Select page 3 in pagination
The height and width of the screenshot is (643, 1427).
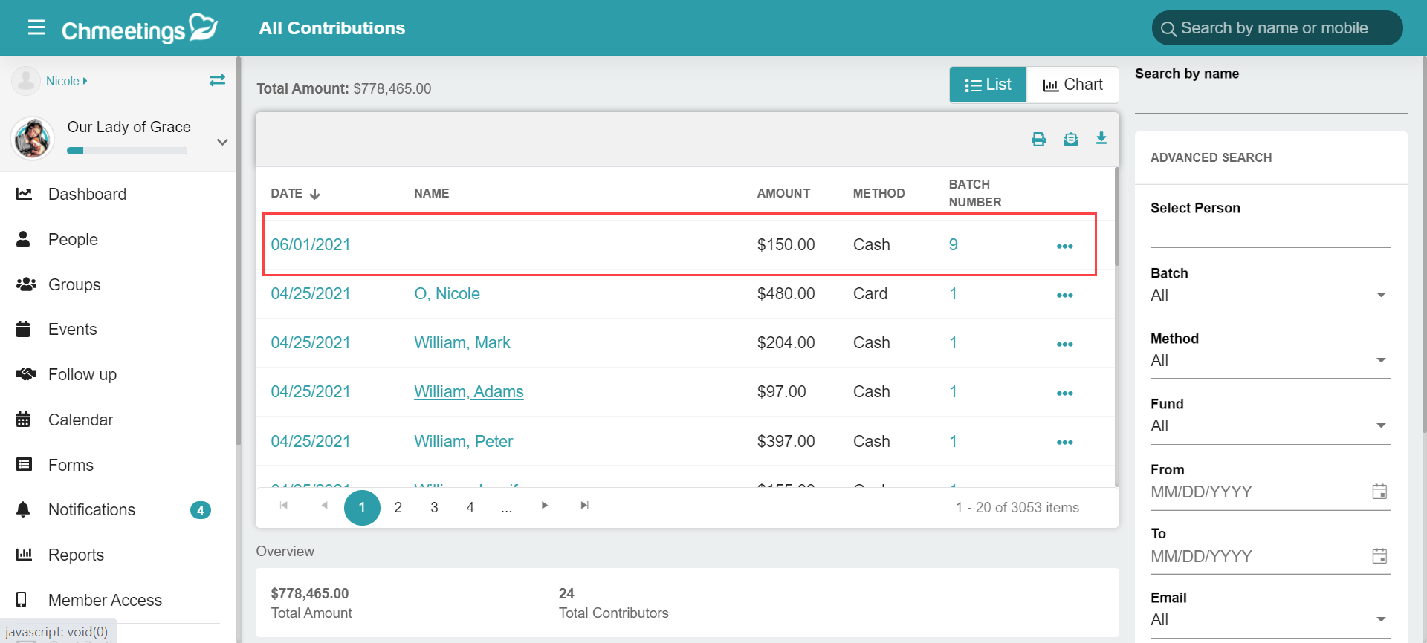point(434,508)
